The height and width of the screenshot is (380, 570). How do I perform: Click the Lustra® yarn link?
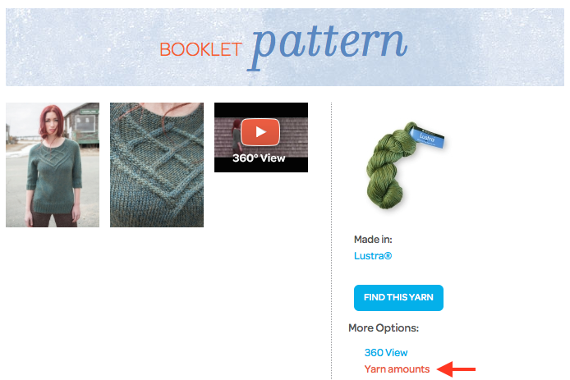[373, 256]
